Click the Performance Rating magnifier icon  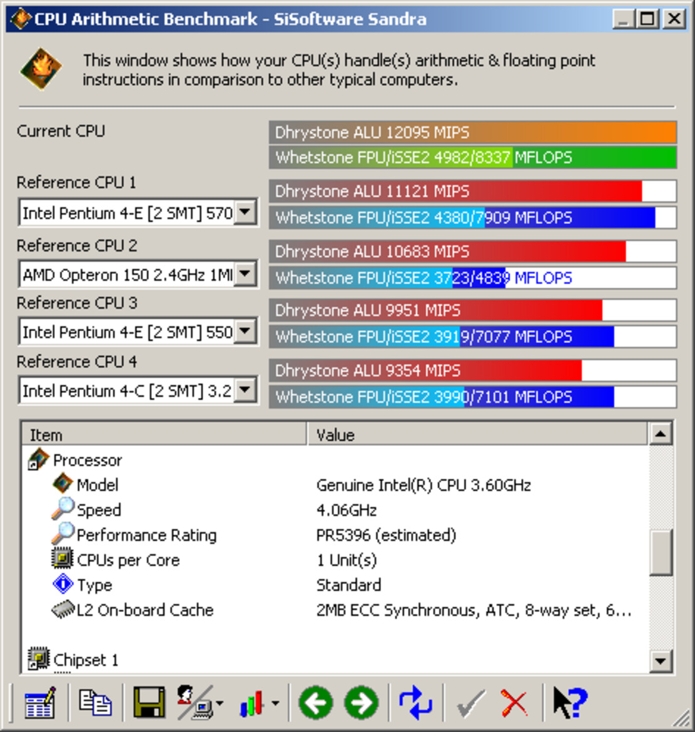63,533
